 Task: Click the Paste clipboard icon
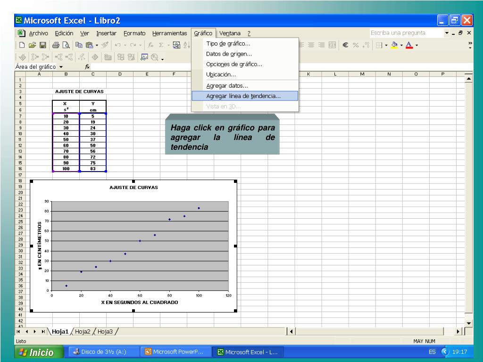89,45
